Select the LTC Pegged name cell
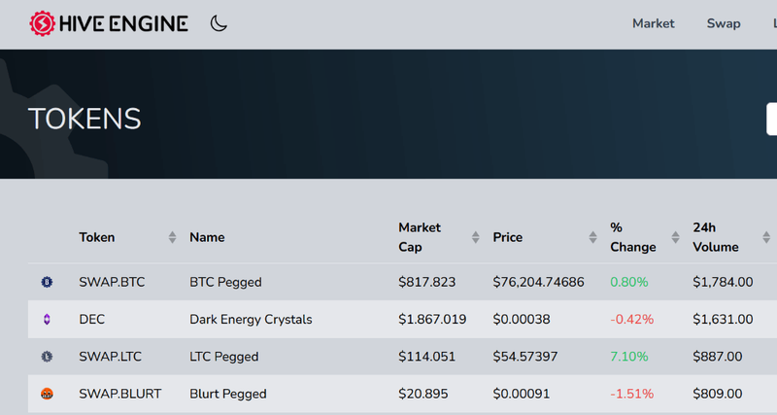This screenshot has height=415, width=777. click(x=224, y=357)
